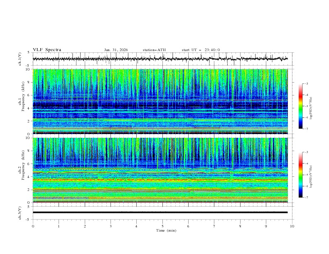The image size is (329, 254).
Task: Click the time axis tick label "7"
Action: tap(214, 226)
